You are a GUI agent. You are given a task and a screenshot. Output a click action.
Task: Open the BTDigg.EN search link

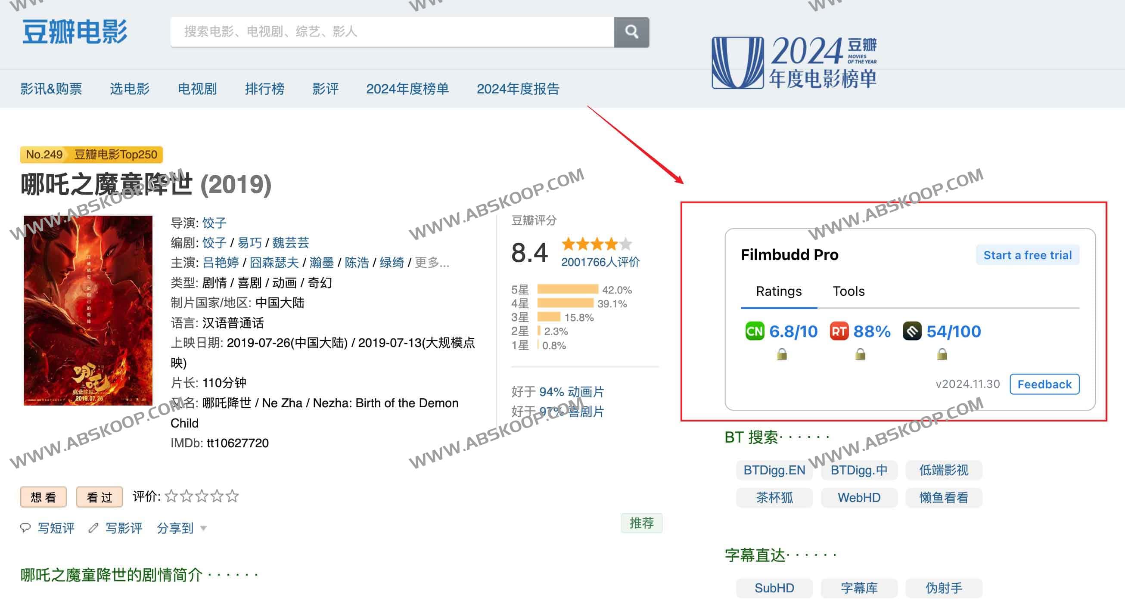click(774, 470)
